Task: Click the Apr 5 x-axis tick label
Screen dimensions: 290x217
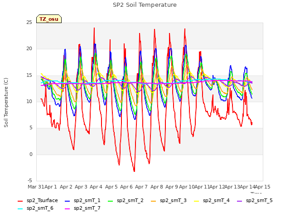Action: [x=111, y=187]
